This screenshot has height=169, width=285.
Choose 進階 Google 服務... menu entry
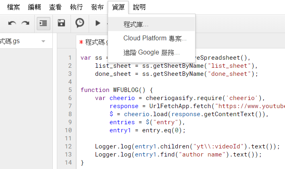coord(152,52)
